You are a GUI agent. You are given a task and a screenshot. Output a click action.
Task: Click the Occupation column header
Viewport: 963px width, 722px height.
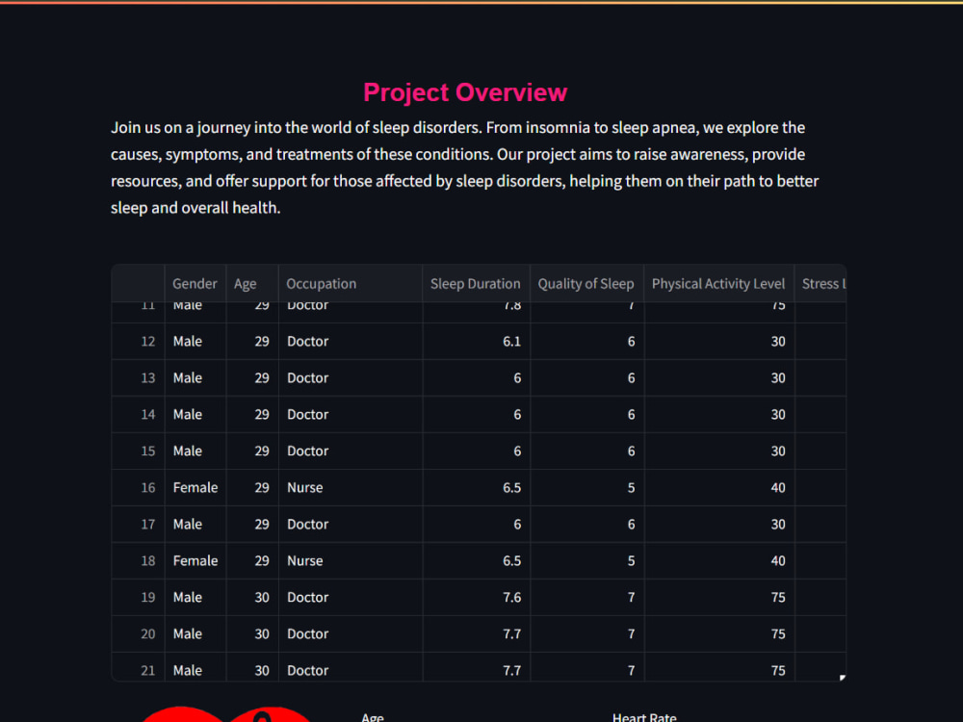351,284
